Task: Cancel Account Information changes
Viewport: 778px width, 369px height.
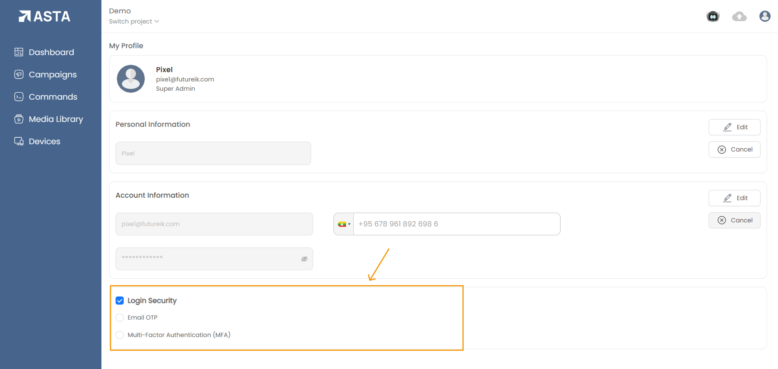Action: click(734, 220)
